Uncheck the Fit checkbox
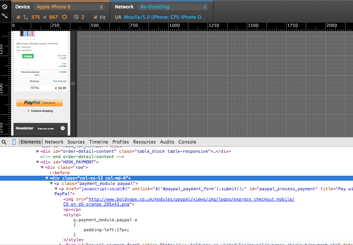 tap(96, 17)
